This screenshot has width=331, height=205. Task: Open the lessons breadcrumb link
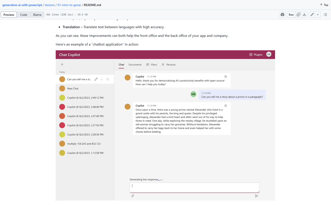50,5
